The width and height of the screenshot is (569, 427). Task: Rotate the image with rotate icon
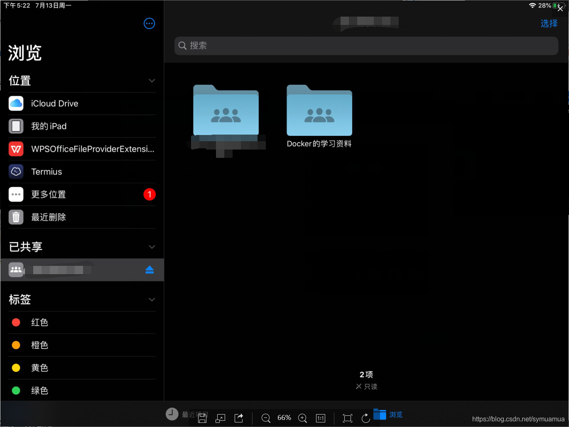[x=365, y=418]
